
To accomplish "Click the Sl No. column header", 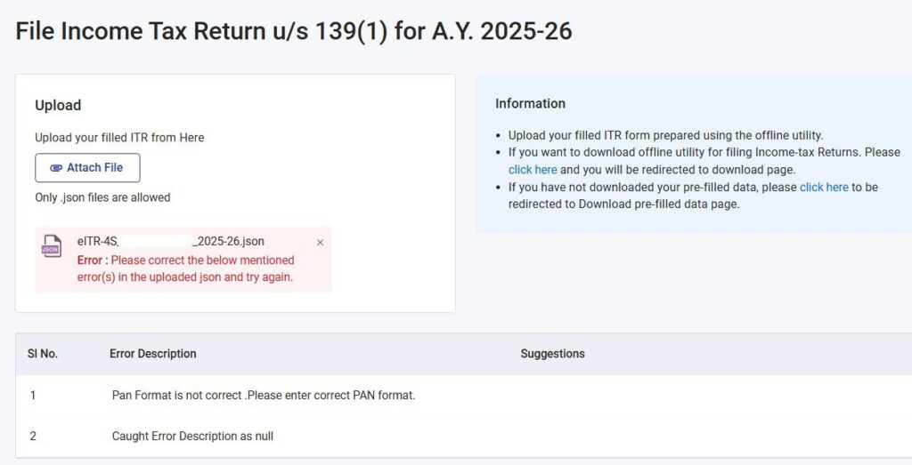I will tap(43, 354).
